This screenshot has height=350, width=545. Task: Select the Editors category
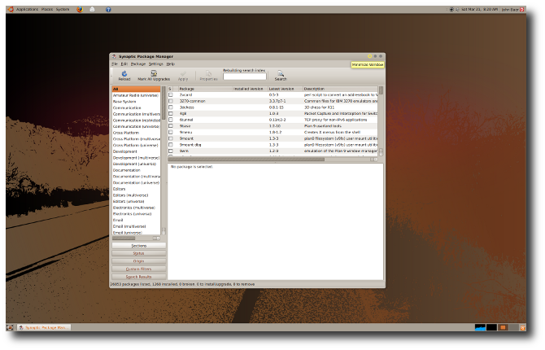point(137,189)
